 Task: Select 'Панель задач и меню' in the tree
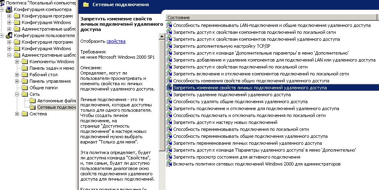52,68
